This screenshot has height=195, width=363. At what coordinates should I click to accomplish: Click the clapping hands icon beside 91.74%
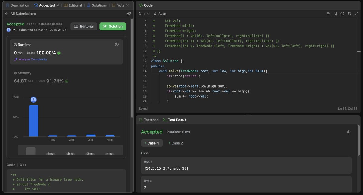pyautogui.click(x=67, y=81)
